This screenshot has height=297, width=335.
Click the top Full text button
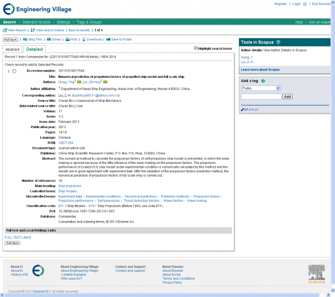pos(10,40)
